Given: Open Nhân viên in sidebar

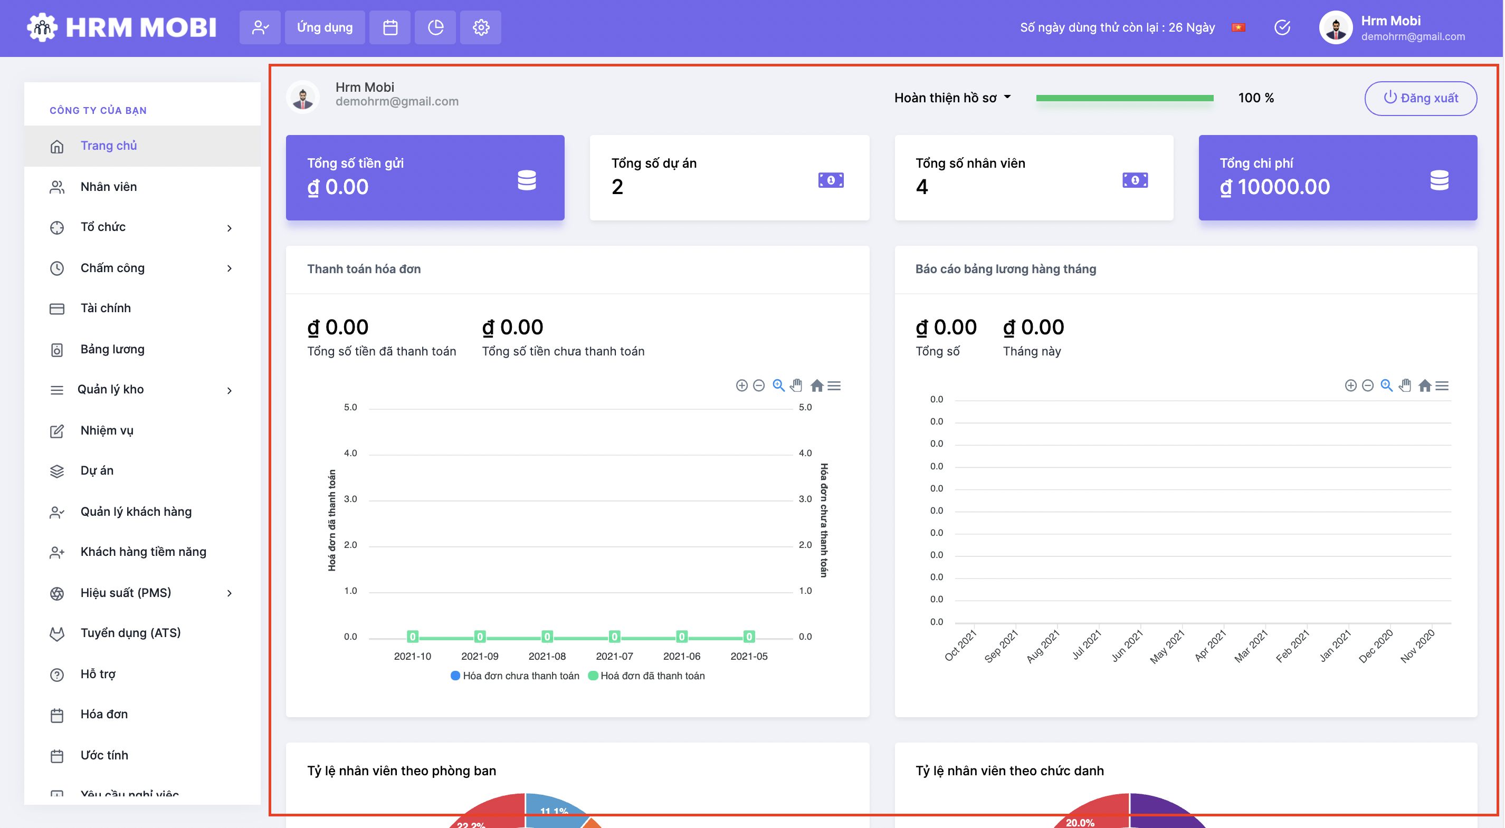Looking at the screenshot, I should 142,186.
